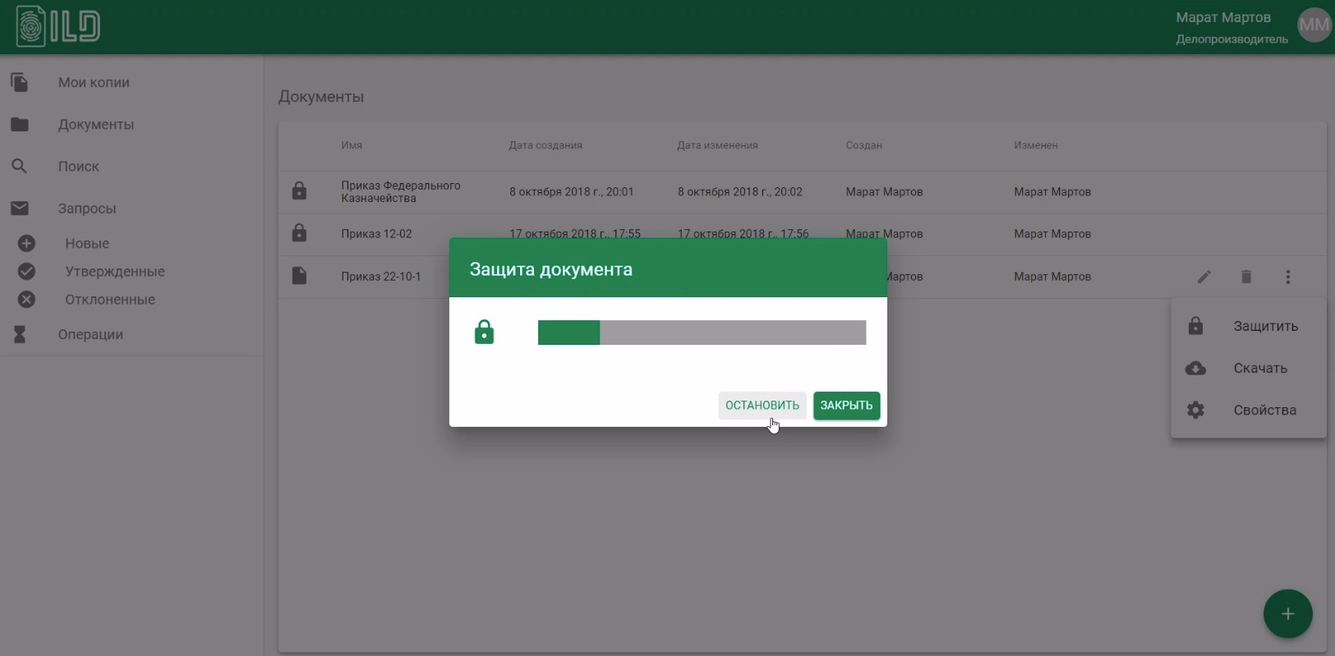This screenshot has width=1335, height=656.
Task: Open document Приказ Федерального Казначейства
Action: pos(400,191)
